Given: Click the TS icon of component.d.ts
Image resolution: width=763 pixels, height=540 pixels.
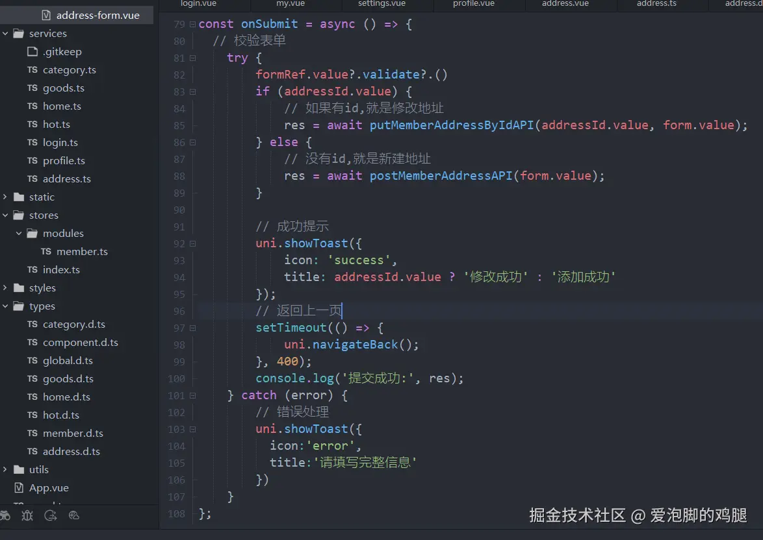Looking at the screenshot, I should click(32, 342).
